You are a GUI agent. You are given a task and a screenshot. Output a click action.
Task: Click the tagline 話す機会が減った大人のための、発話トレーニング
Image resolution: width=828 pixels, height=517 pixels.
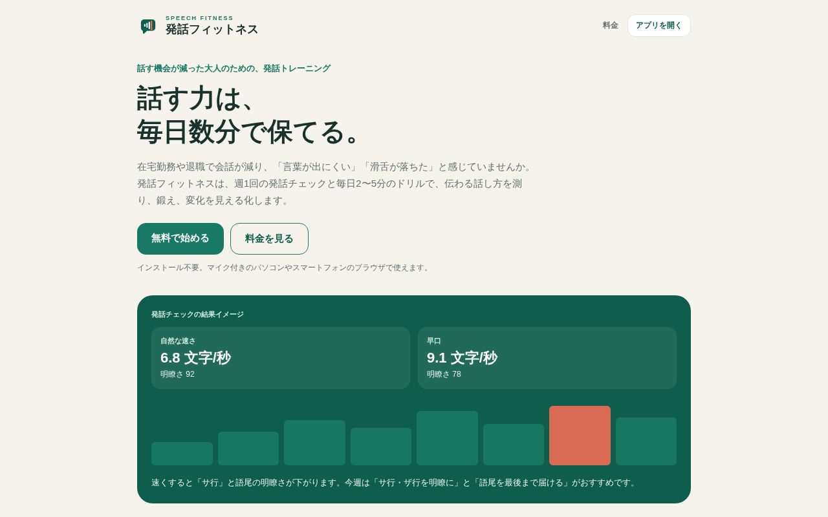pos(234,69)
